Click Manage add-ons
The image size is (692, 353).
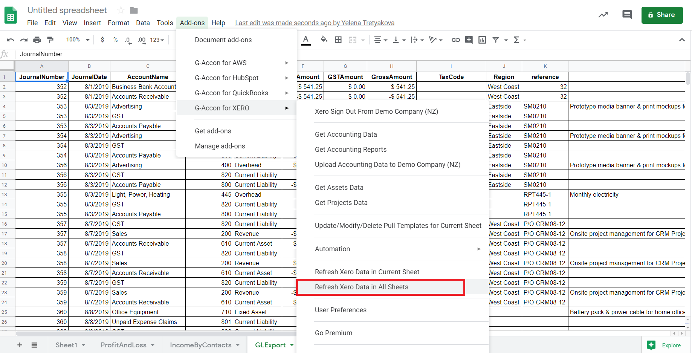click(x=237, y=146)
